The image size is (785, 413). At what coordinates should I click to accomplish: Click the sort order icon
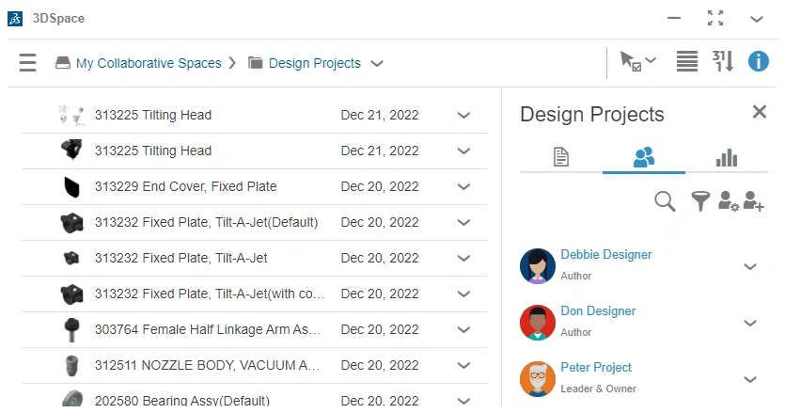coord(722,62)
